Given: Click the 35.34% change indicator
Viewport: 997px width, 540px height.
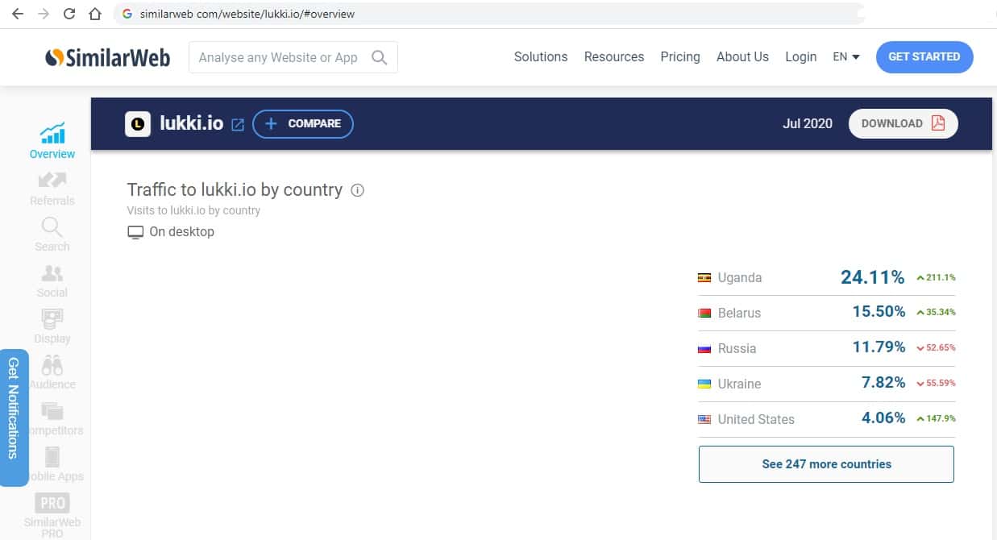Looking at the screenshot, I should tap(936, 313).
